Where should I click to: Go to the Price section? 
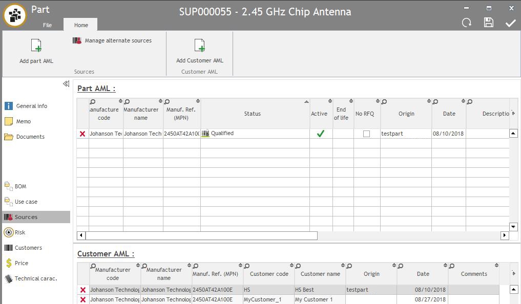pos(21,263)
